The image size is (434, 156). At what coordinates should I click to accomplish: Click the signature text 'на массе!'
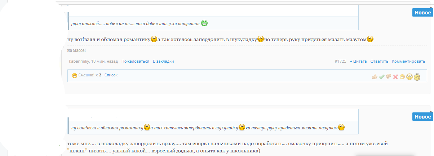76,50
